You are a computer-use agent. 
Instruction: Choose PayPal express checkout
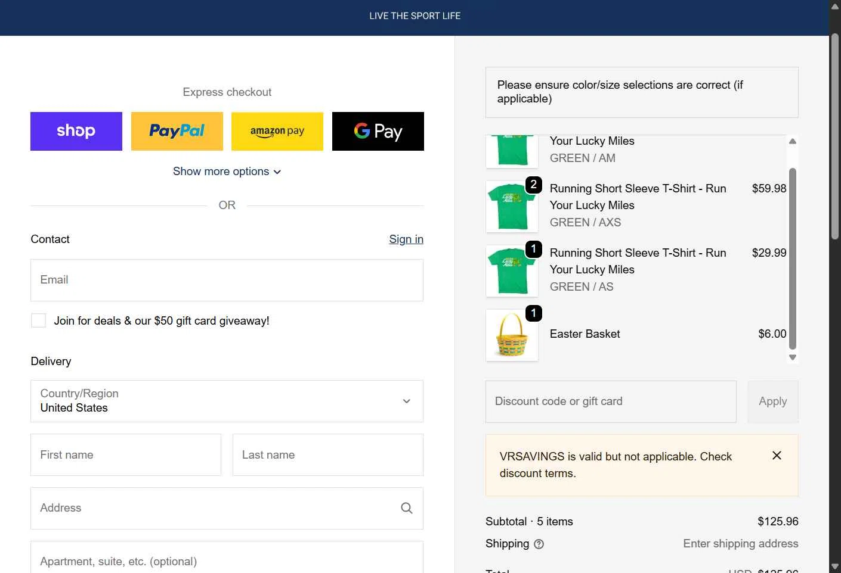[177, 131]
